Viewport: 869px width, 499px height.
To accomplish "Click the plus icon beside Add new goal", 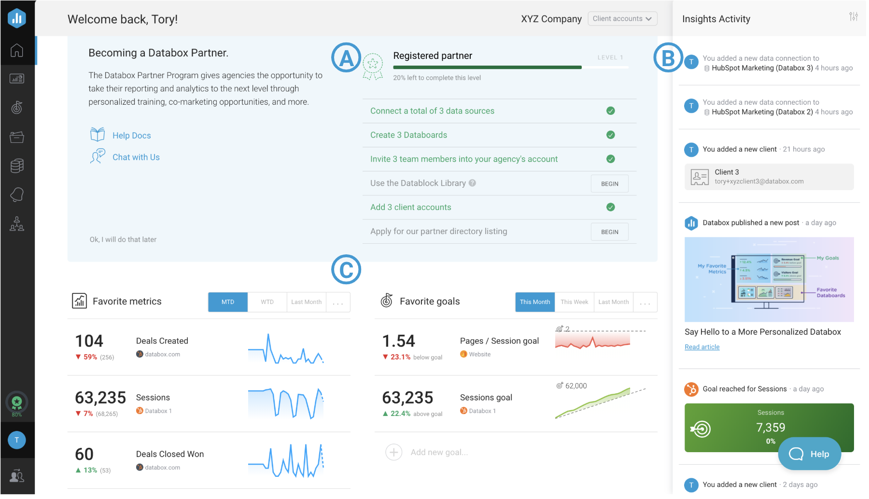I will click(394, 452).
